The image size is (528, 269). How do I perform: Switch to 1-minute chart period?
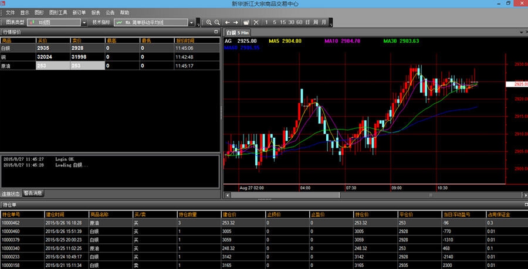(x=267, y=22)
